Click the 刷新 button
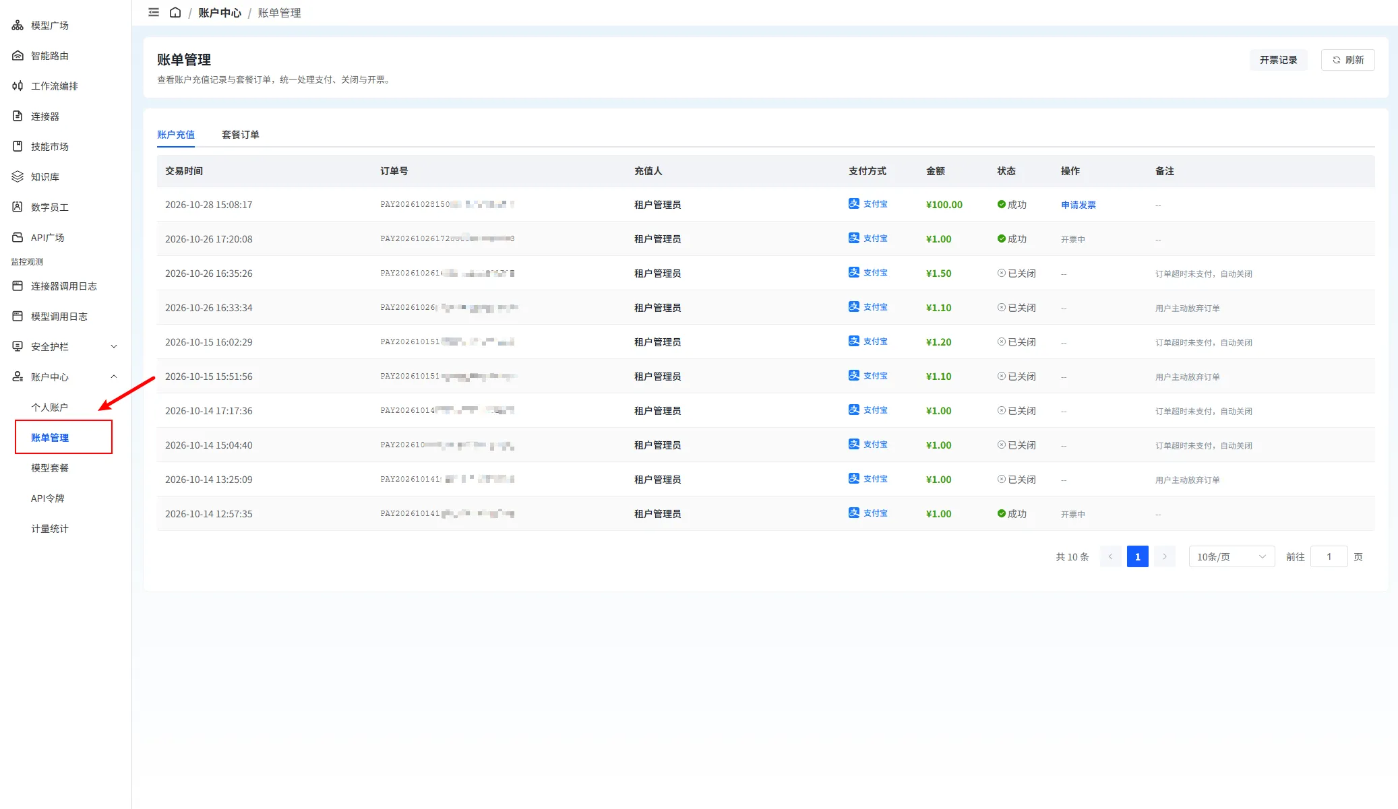 pyautogui.click(x=1347, y=60)
